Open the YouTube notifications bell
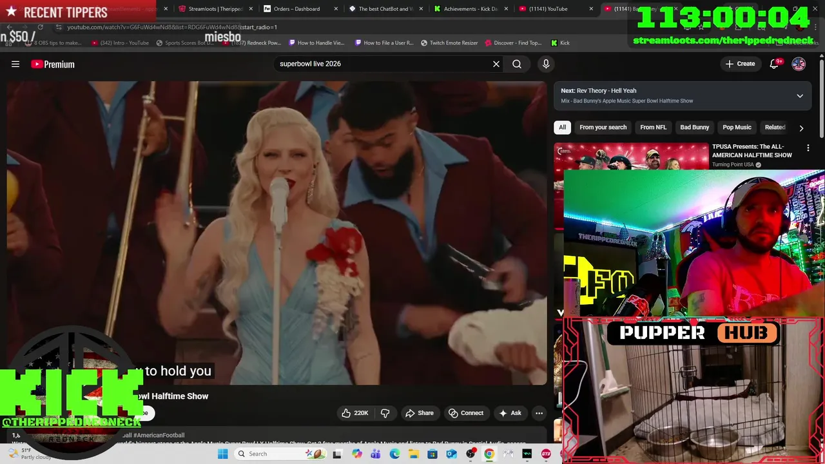 pyautogui.click(x=775, y=64)
